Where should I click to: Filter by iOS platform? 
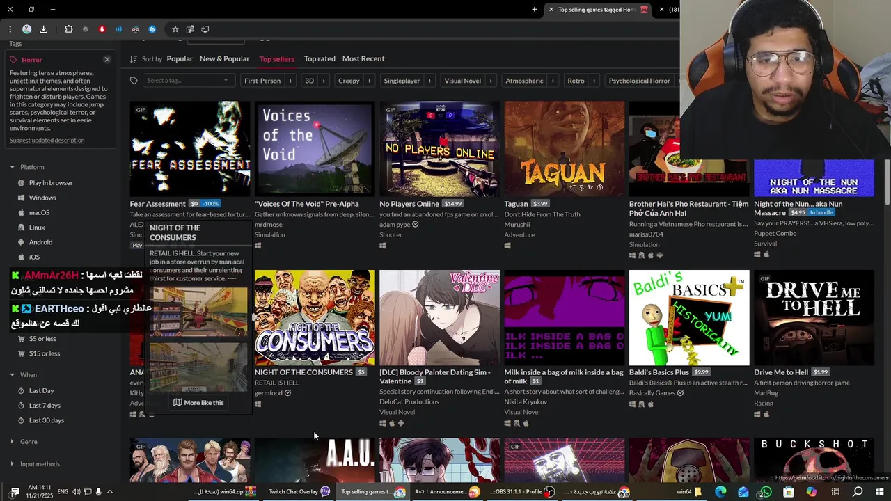pos(34,257)
